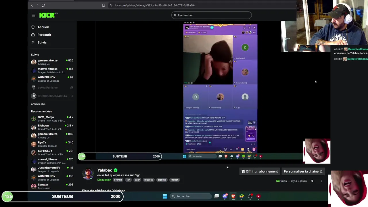Open Accueil in the sidebar

(x=40, y=27)
